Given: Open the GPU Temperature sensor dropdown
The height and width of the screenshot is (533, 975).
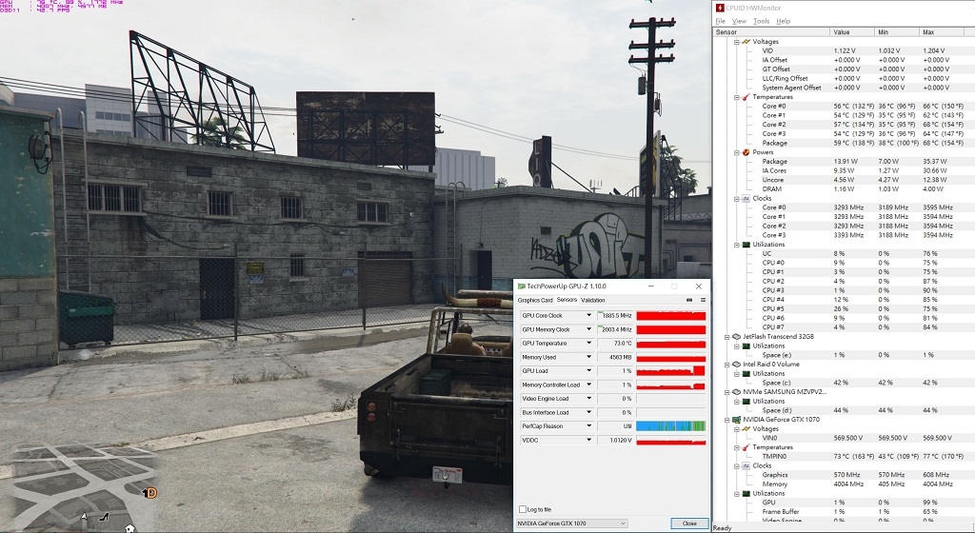Looking at the screenshot, I should tap(588, 343).
